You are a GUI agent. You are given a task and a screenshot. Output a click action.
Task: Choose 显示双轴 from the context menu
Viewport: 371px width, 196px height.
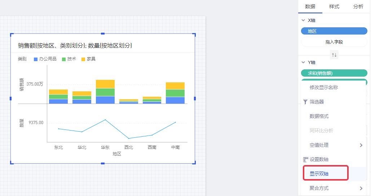[319, 174]
